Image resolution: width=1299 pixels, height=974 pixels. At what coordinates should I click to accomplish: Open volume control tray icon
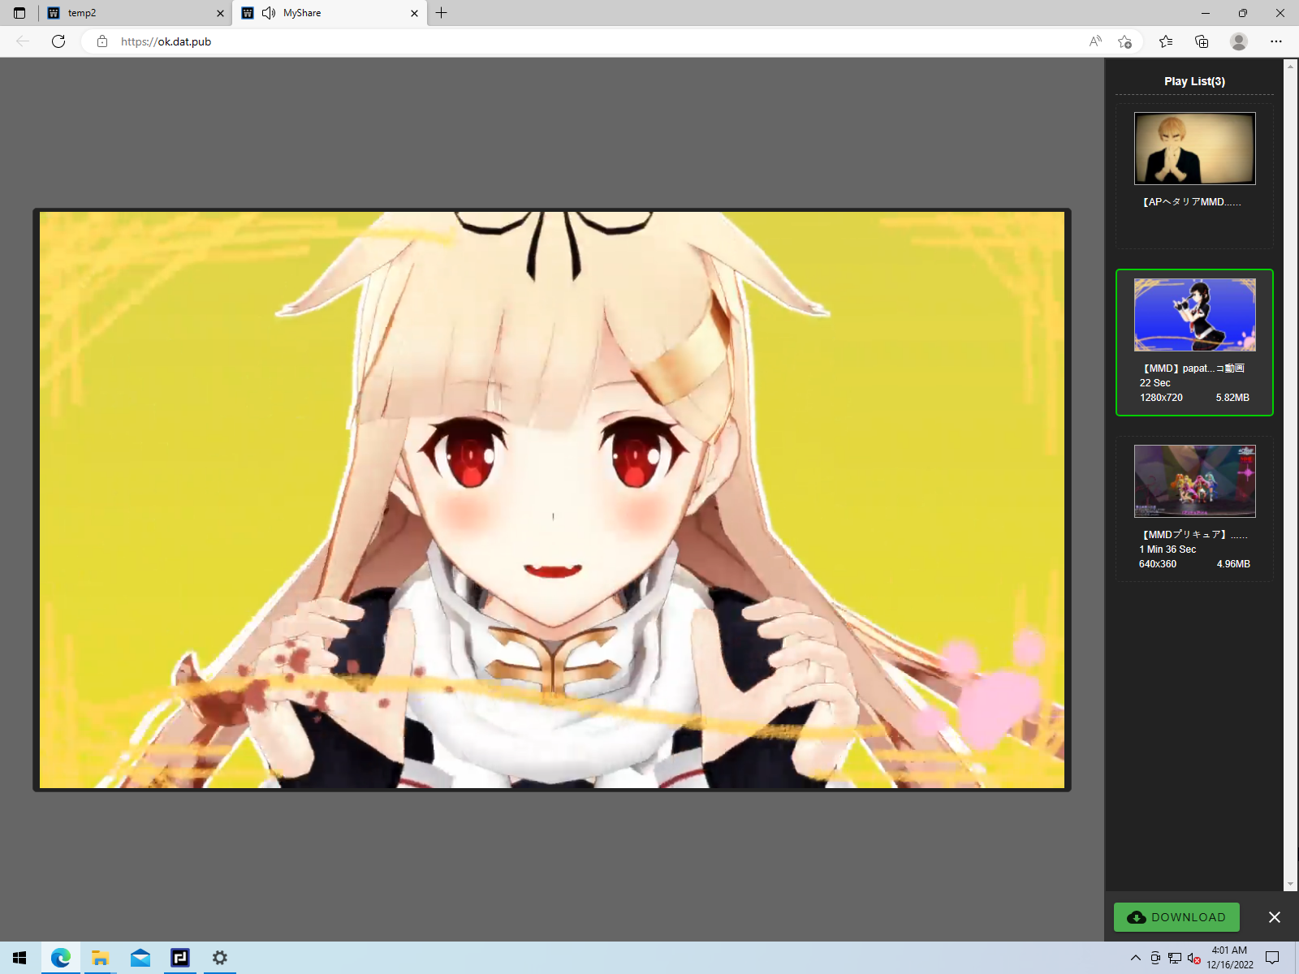point(1194,959)
